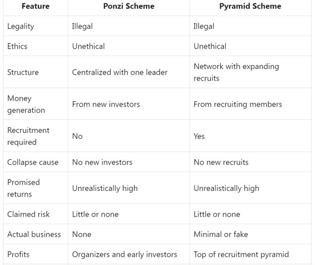The width and height of the screenshot is (315, 265).
Task: Click the 'From new investors' cell
Action: click(x=106, y=104)
